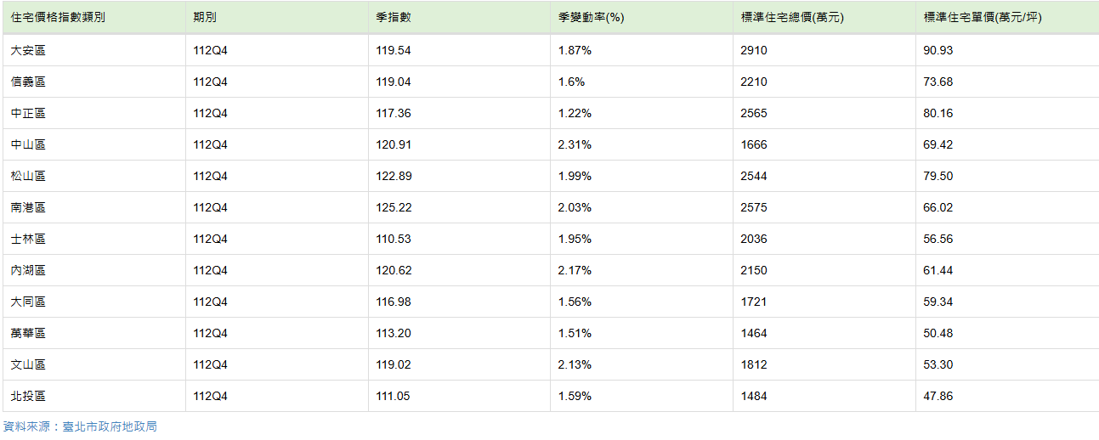
Task: Select the 松山區 row label
Action: point(28,176)
